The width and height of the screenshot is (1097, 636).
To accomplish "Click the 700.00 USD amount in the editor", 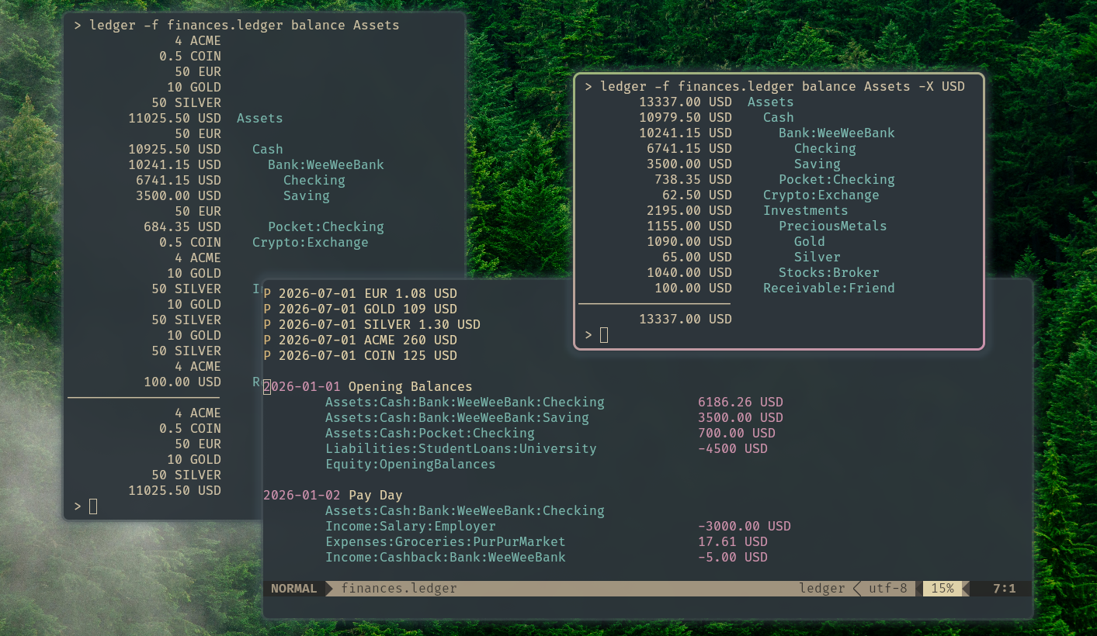I will pos(737,433).
